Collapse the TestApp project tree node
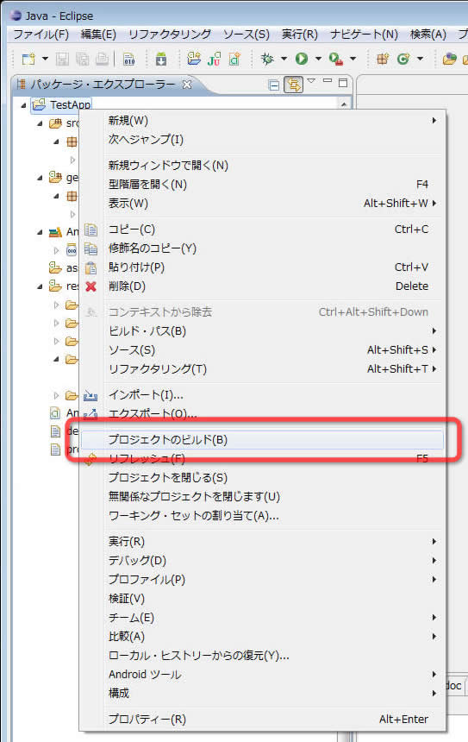Image resolution: width=468 pixels, height=742 pixels. (x=23, y=105)
